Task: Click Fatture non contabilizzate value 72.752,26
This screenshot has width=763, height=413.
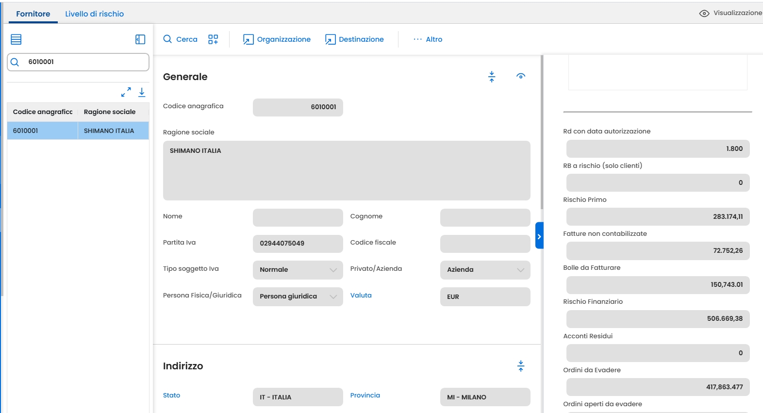Action: click(x=658, y=250)
